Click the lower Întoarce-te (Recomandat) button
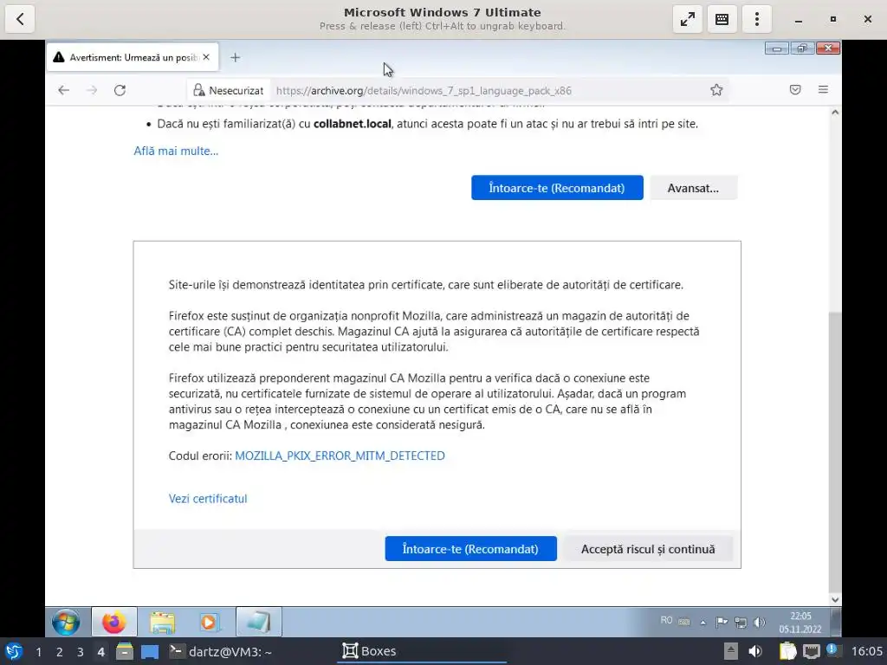Screen dimensions: 887x665 click(470, 548)
